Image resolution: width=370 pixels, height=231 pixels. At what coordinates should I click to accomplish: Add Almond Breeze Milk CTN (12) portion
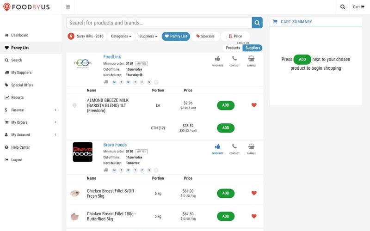226,128
